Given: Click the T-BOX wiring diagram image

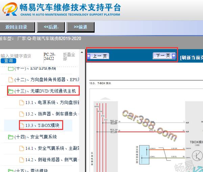Looking at the screenshot, I should tap(146, 130).
